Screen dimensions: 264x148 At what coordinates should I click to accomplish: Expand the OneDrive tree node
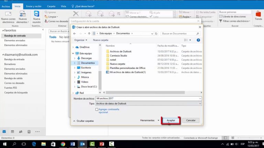point(73,47)
